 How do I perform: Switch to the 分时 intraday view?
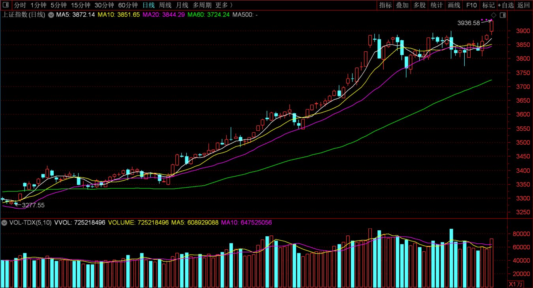click(x=20, y=5)
